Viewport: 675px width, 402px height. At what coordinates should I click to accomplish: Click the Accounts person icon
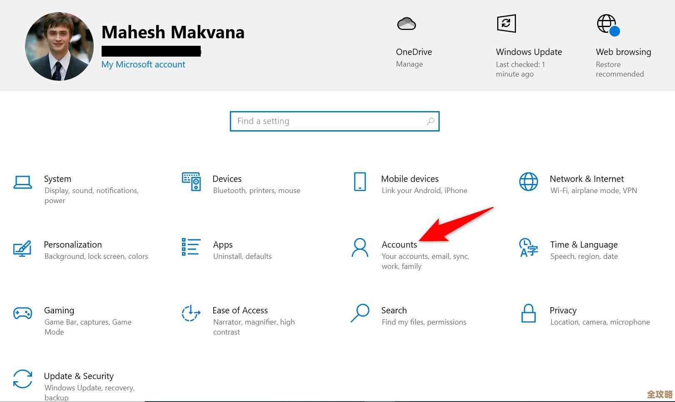click(x=360, y=248)
